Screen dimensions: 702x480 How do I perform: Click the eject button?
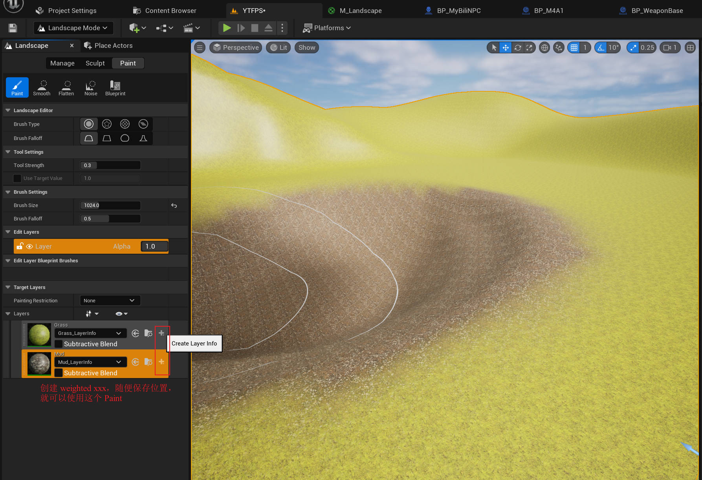268,28
